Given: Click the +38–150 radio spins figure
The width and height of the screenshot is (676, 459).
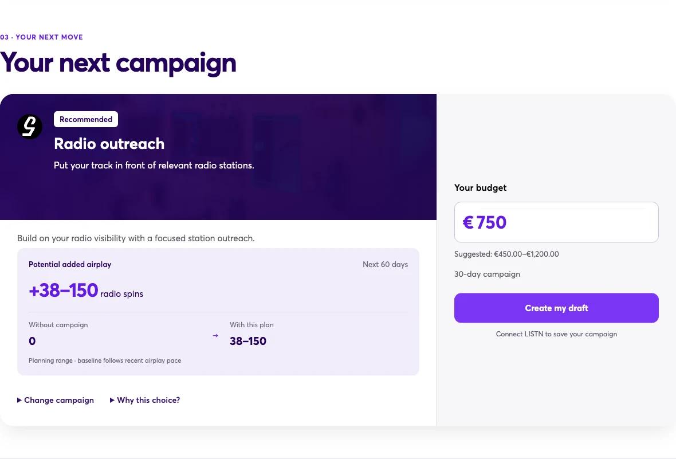Looking at the screenshot, I should 86,291.
